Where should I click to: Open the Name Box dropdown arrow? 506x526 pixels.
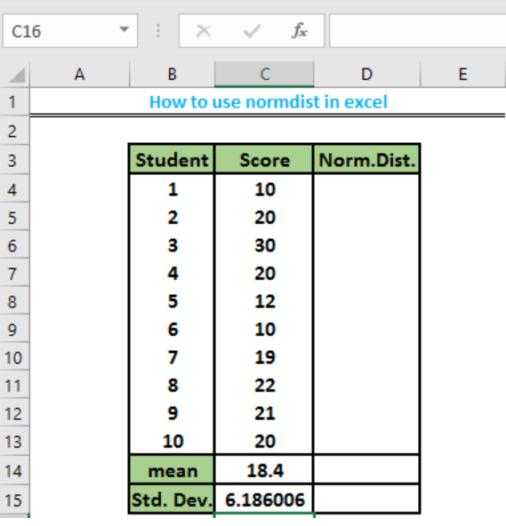(124, 30)
